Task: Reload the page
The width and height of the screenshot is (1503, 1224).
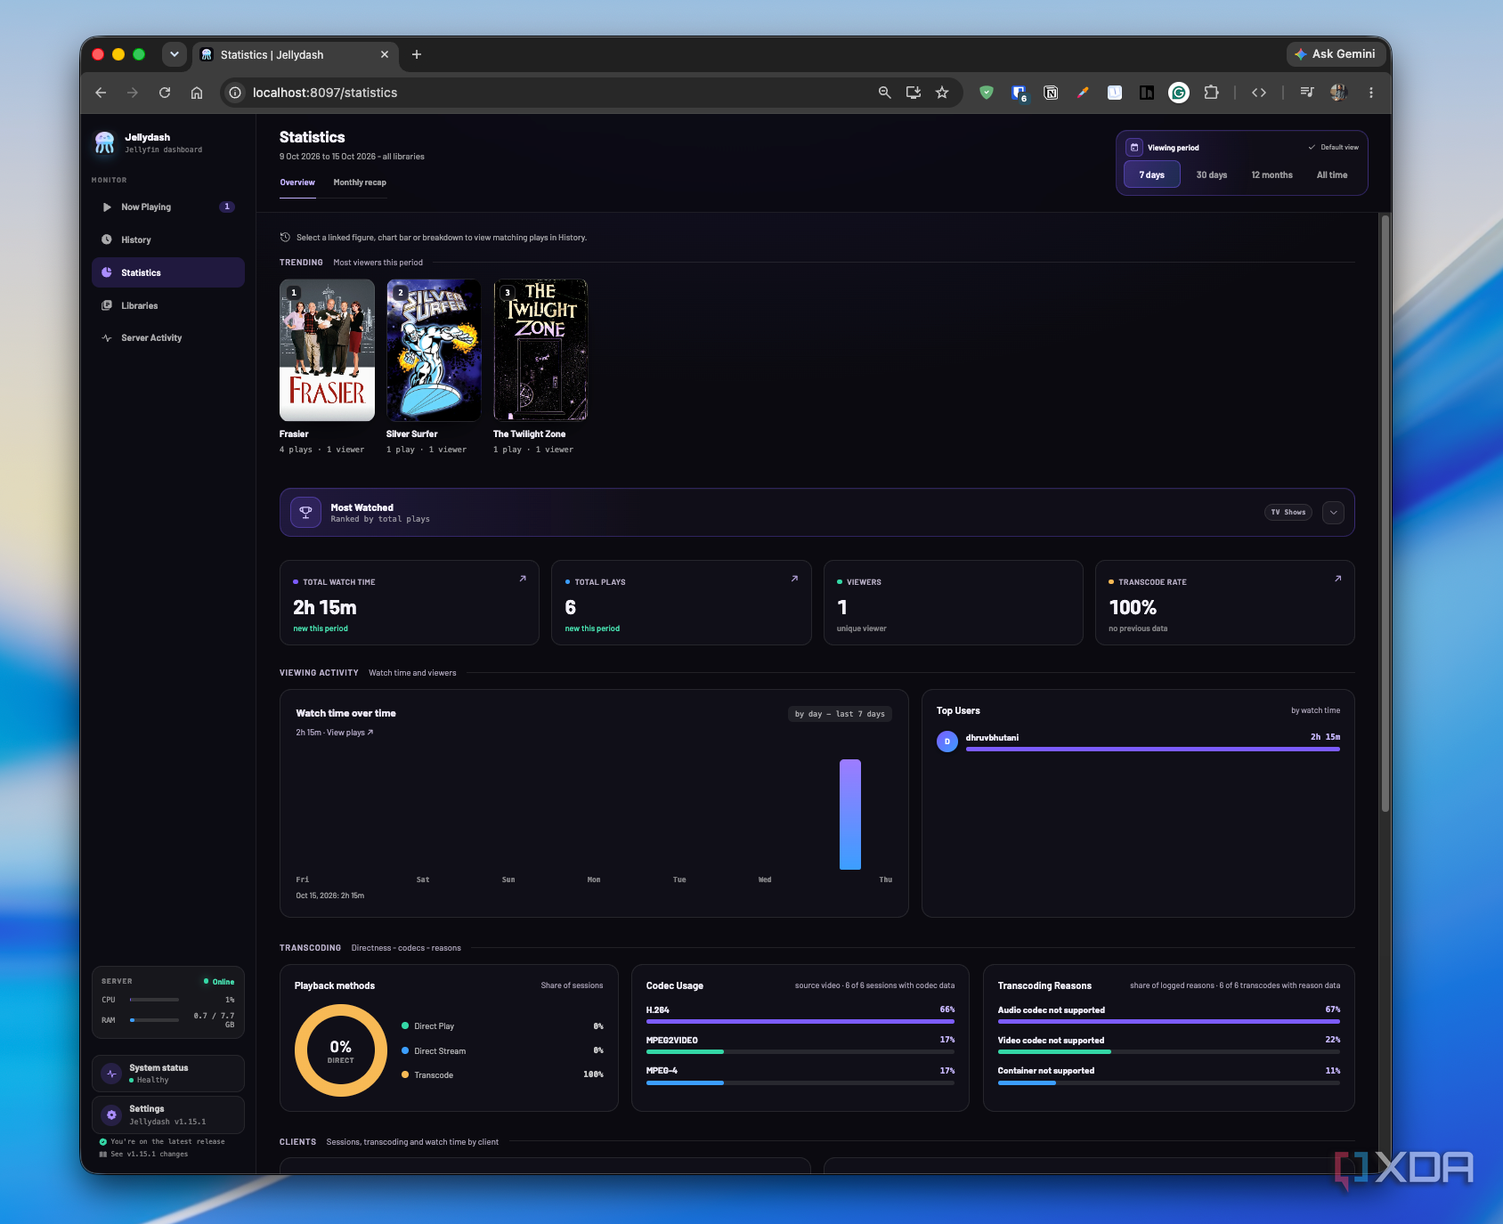Action: click(165, 93)
